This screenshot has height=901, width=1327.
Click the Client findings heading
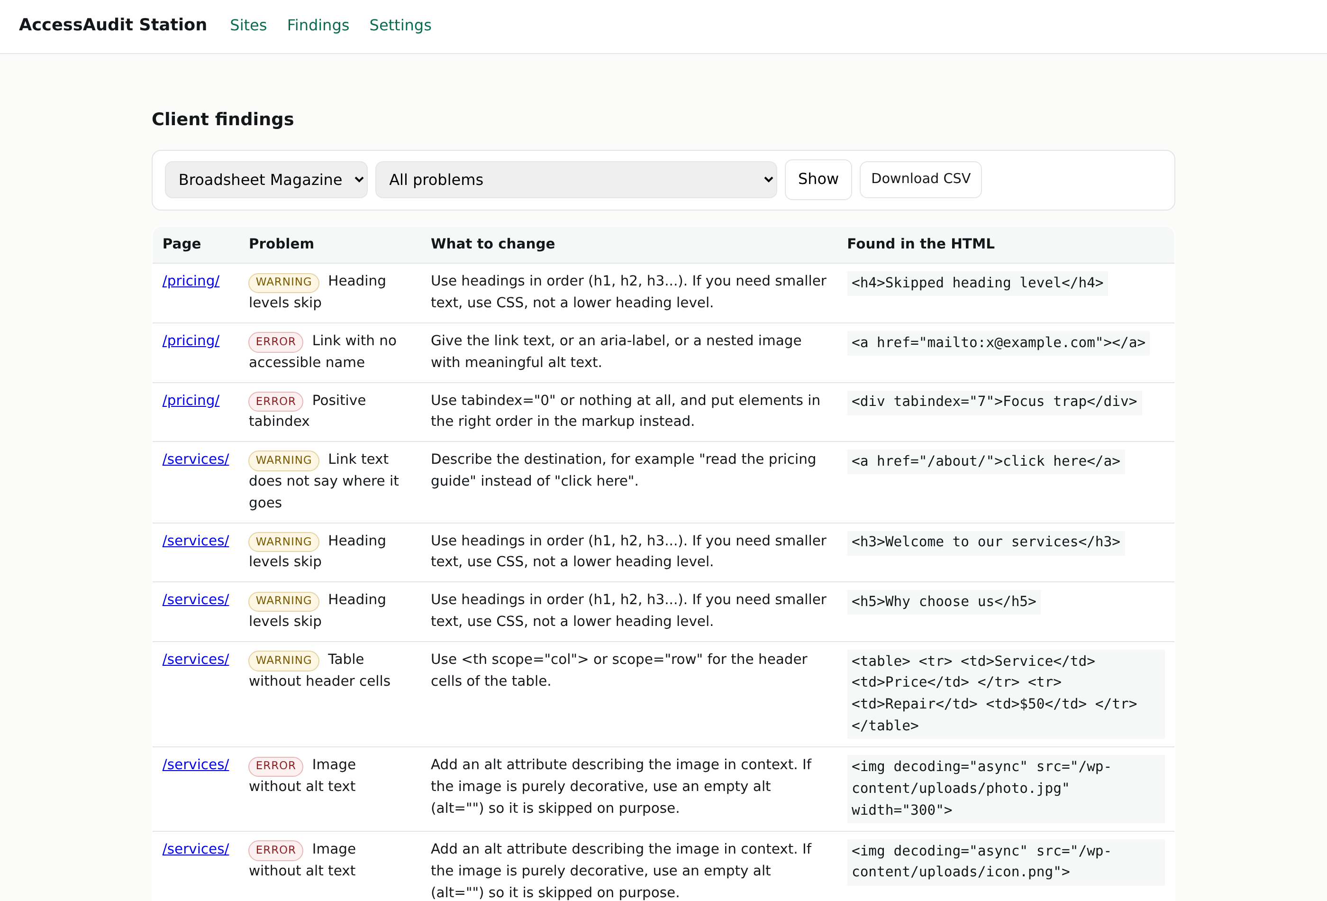(223, 120)
